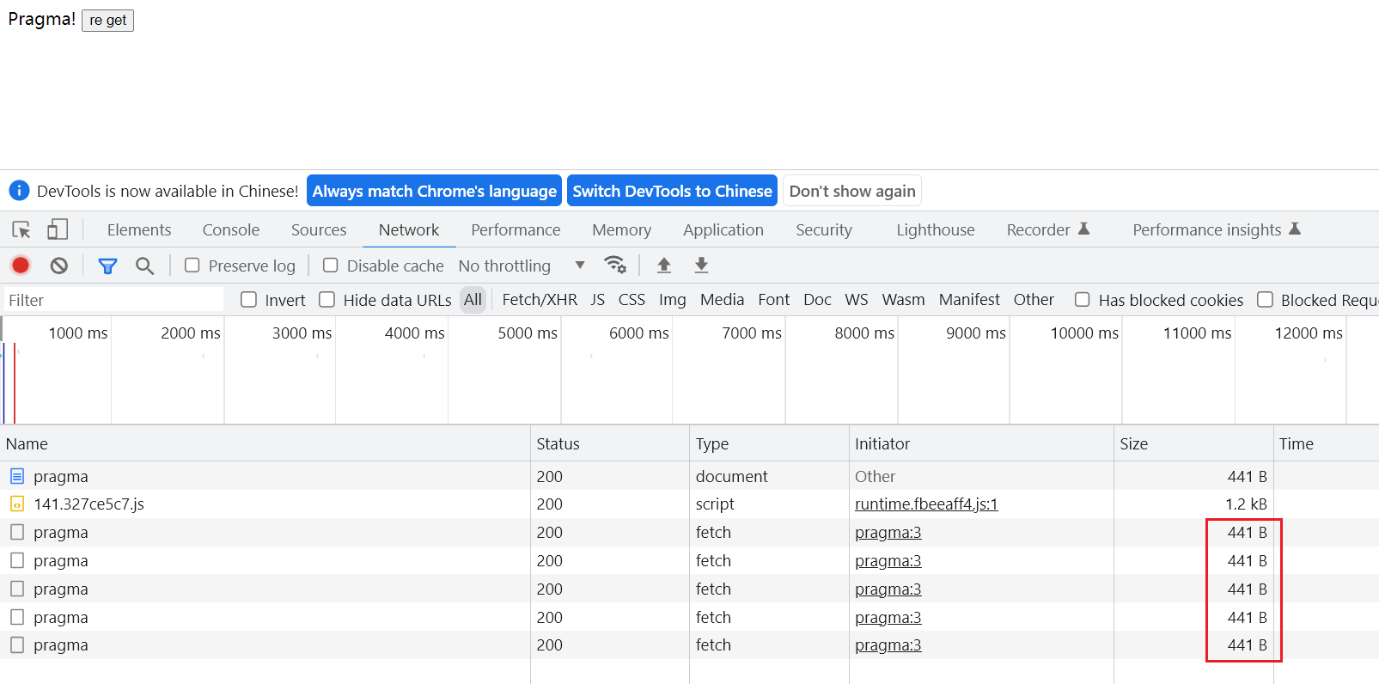Select the inspect element picker icon
The image size is (1379, 684).
click(x=21, y=229)
